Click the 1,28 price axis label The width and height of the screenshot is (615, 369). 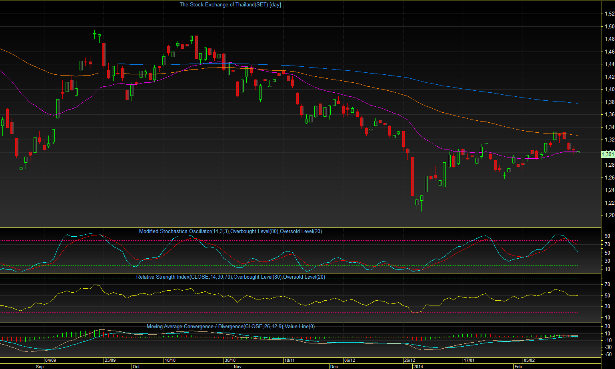coord(609,165)
